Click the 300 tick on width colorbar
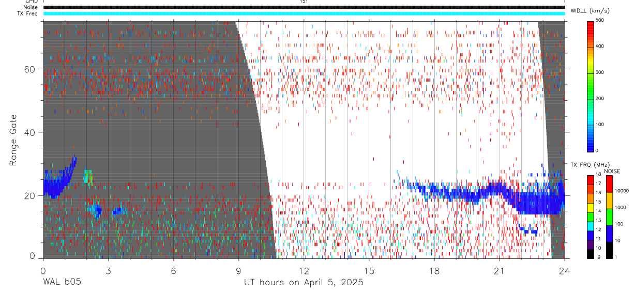This screenshot has height=293, width=635. pyautogui.click(x=599, y=72)
